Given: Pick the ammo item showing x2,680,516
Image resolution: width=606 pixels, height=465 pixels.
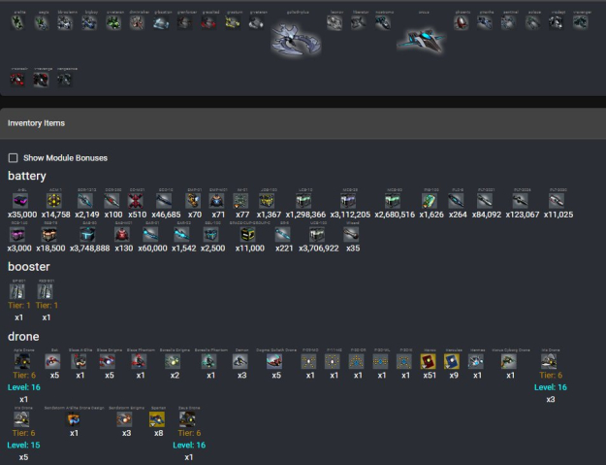Looking at the screenshot, I should (394, 200).
